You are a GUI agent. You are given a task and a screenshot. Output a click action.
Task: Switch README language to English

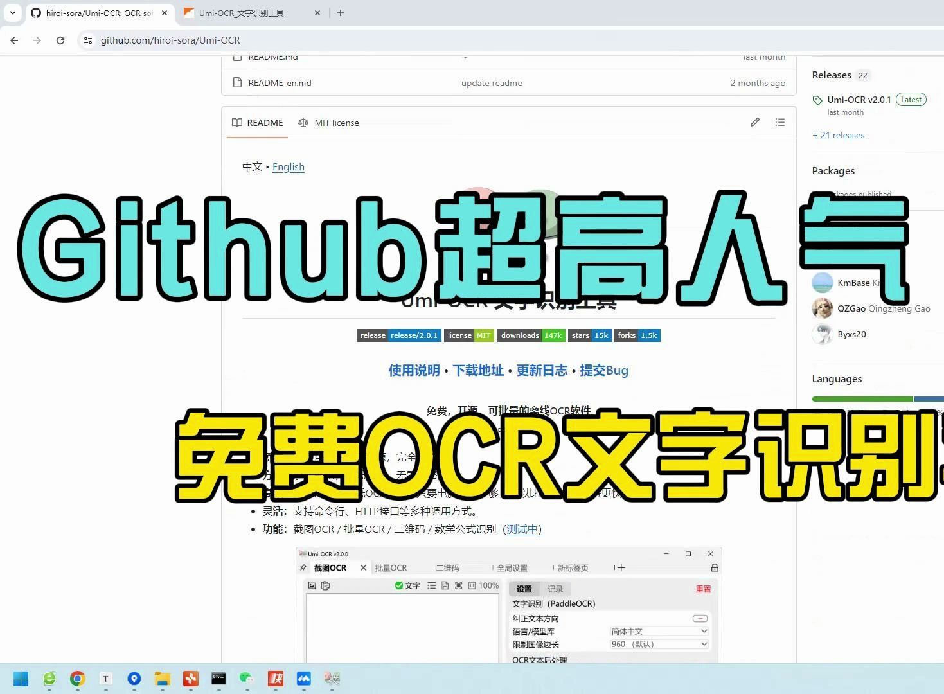coord(289,167)
